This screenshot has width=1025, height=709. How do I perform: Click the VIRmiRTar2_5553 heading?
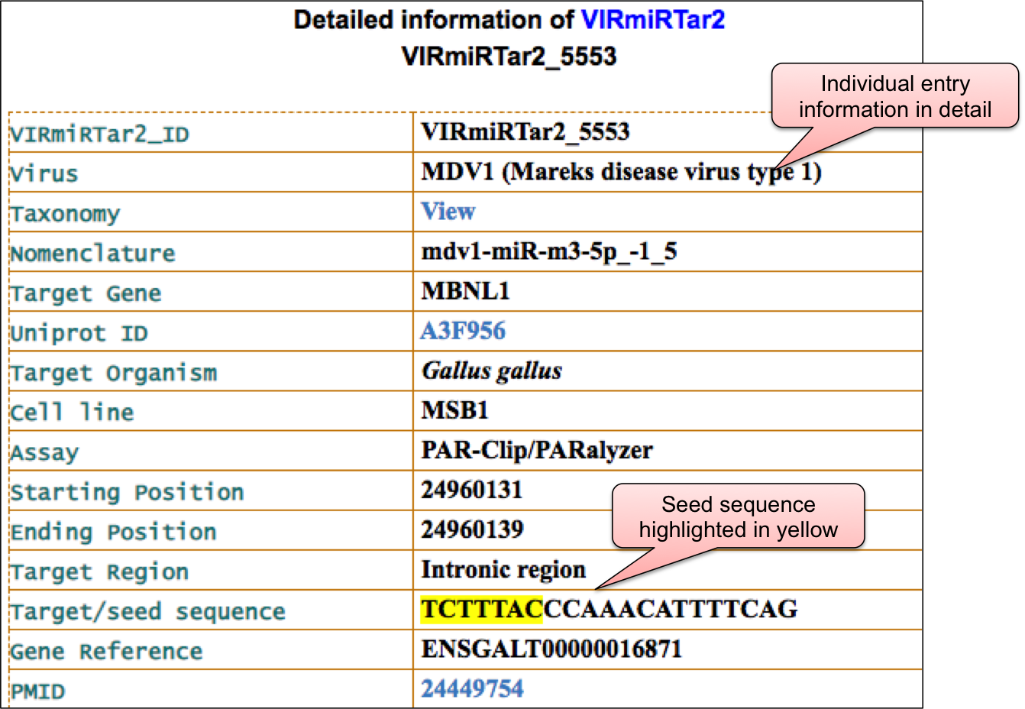coord(509,56)
